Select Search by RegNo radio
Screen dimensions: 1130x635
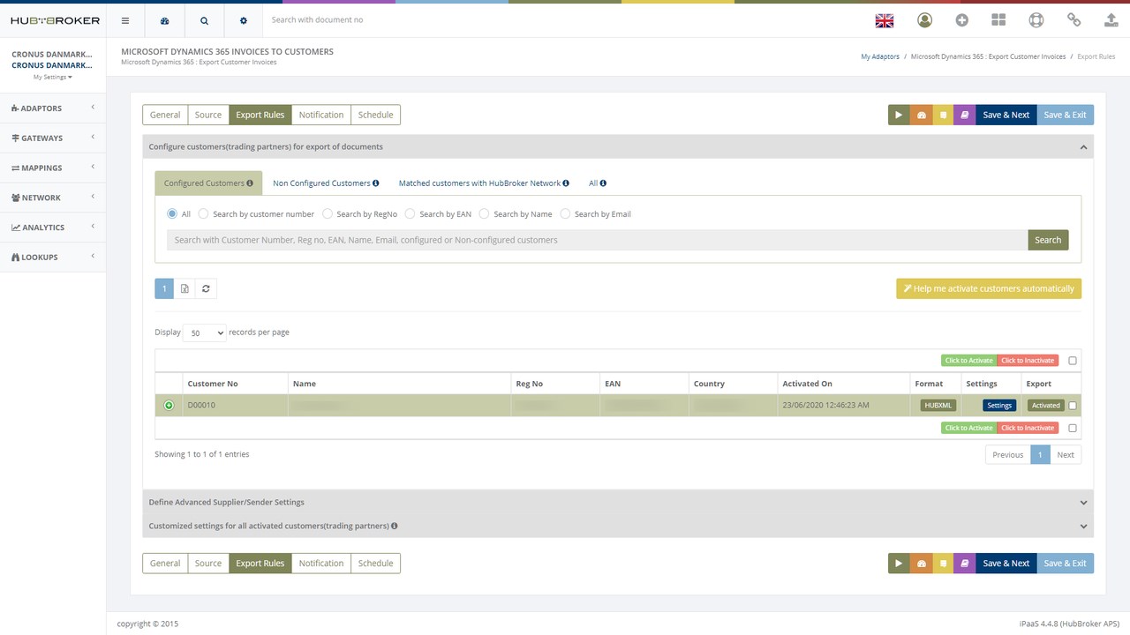[x=328, y=213]
